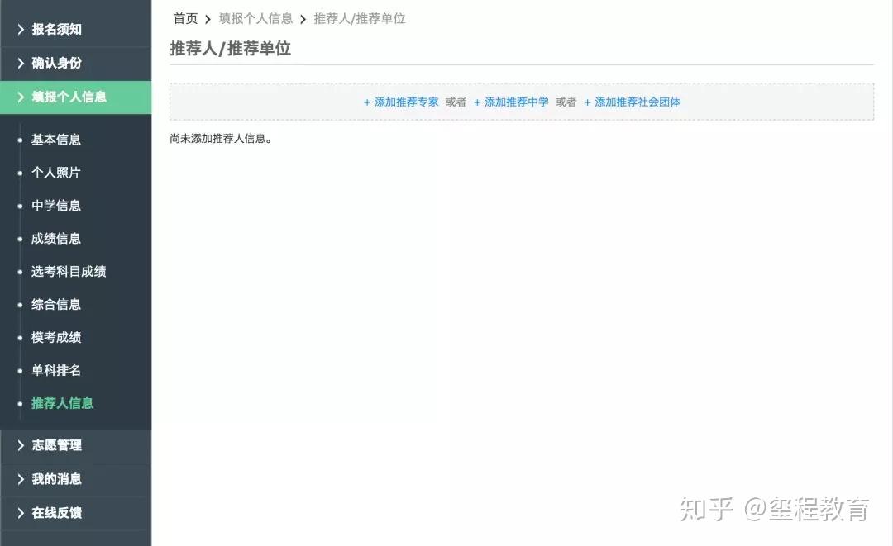The height and width of the screenshot is (546, 893).
Task: Expand the 确认身份 sidebar section
Action: [75, 63]
